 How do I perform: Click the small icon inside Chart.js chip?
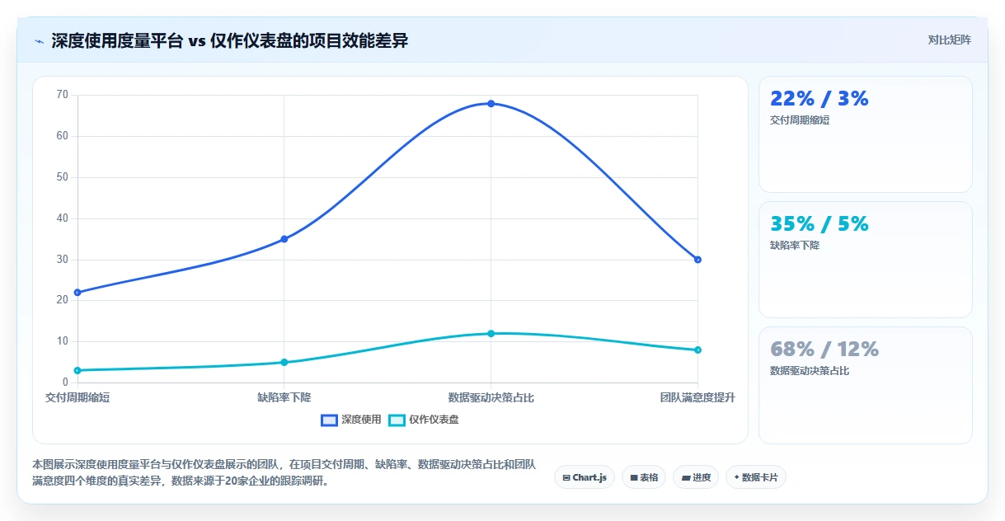tap(566, 477)
